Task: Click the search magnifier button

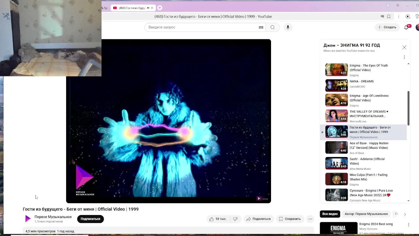Action: (272, 27)
